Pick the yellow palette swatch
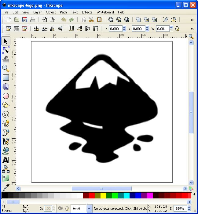Image resolution: width=198 pixels, height=214 pixels. (x=103, y=195)
